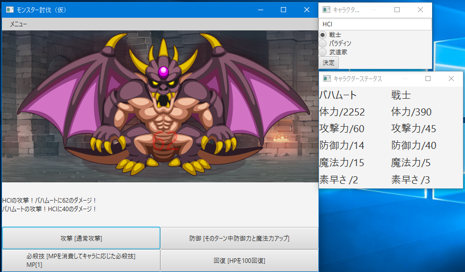This screenshot has width=465, height=272.
Task: Click the character selection window's title icon
Action: click(x=326, y=10)
